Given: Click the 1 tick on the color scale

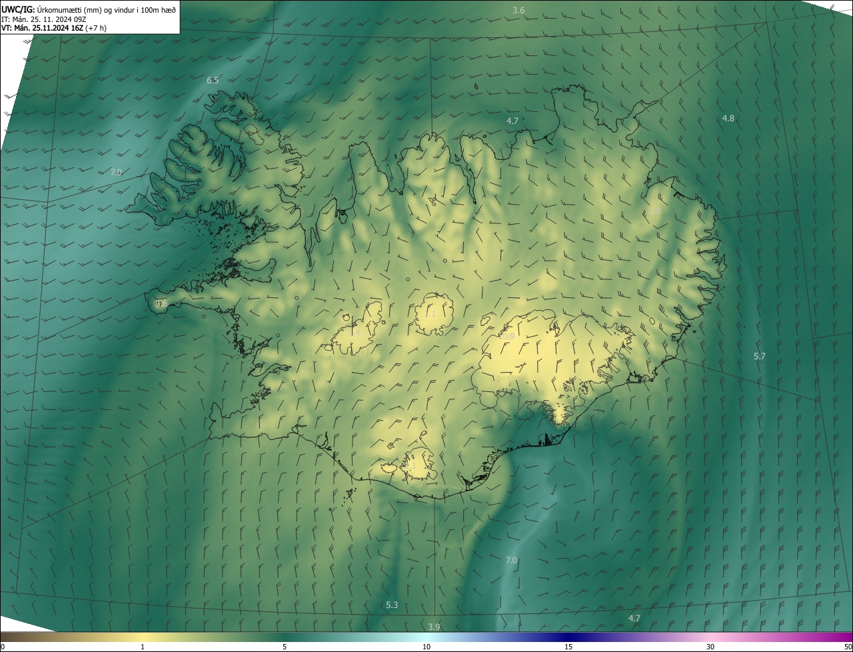Looking at the screenshot, I should pyautogui.click(x=143, y=647).
